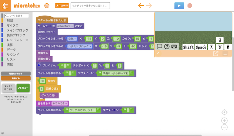Click the 30 seconds wait value
The height and width of the screenshot is (136, 234).
coord(42,81)
